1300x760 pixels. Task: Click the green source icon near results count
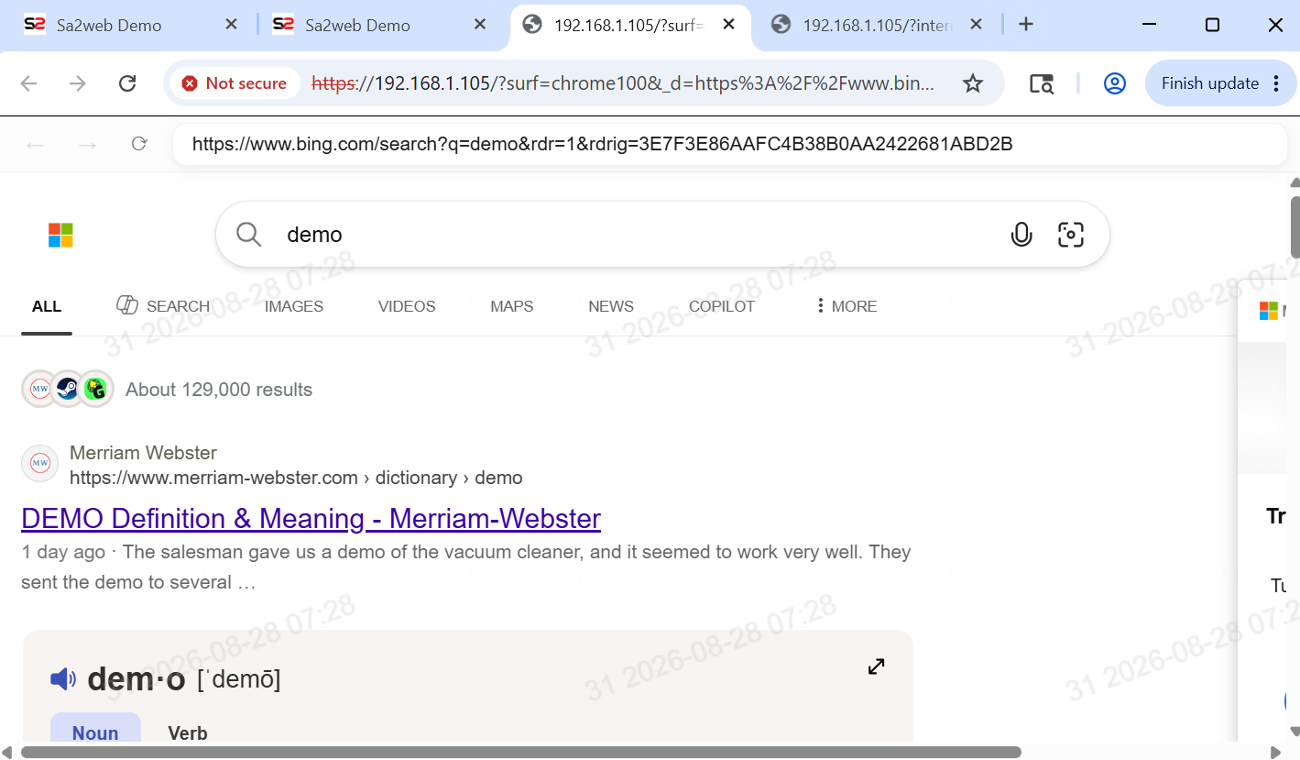pos(95,389)
